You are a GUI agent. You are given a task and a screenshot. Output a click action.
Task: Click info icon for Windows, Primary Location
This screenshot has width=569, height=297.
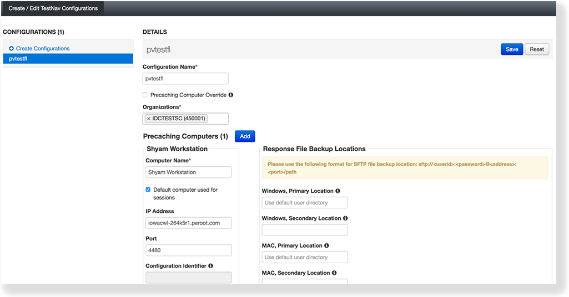(338, 191)
